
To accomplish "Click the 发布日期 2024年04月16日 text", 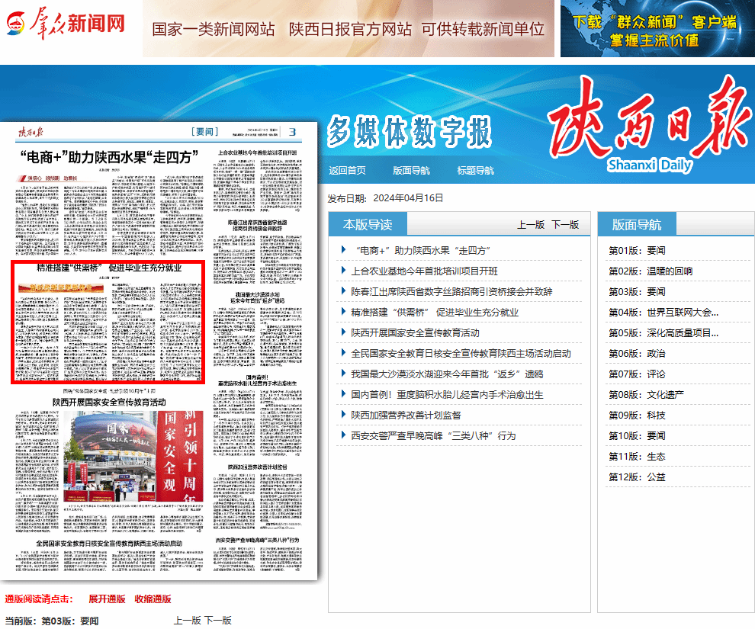I will 386,197.
